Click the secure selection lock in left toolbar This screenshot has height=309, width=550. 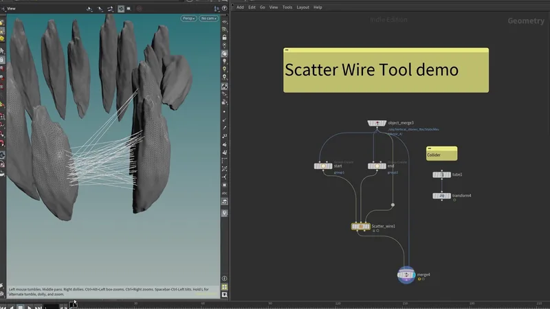pyautogui.click(x=2, y=60)
